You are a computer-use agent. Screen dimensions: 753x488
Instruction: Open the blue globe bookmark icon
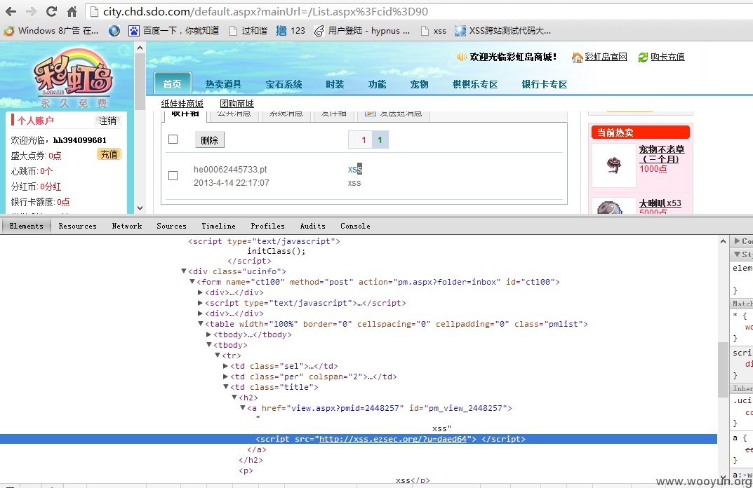tap(114, 31)
